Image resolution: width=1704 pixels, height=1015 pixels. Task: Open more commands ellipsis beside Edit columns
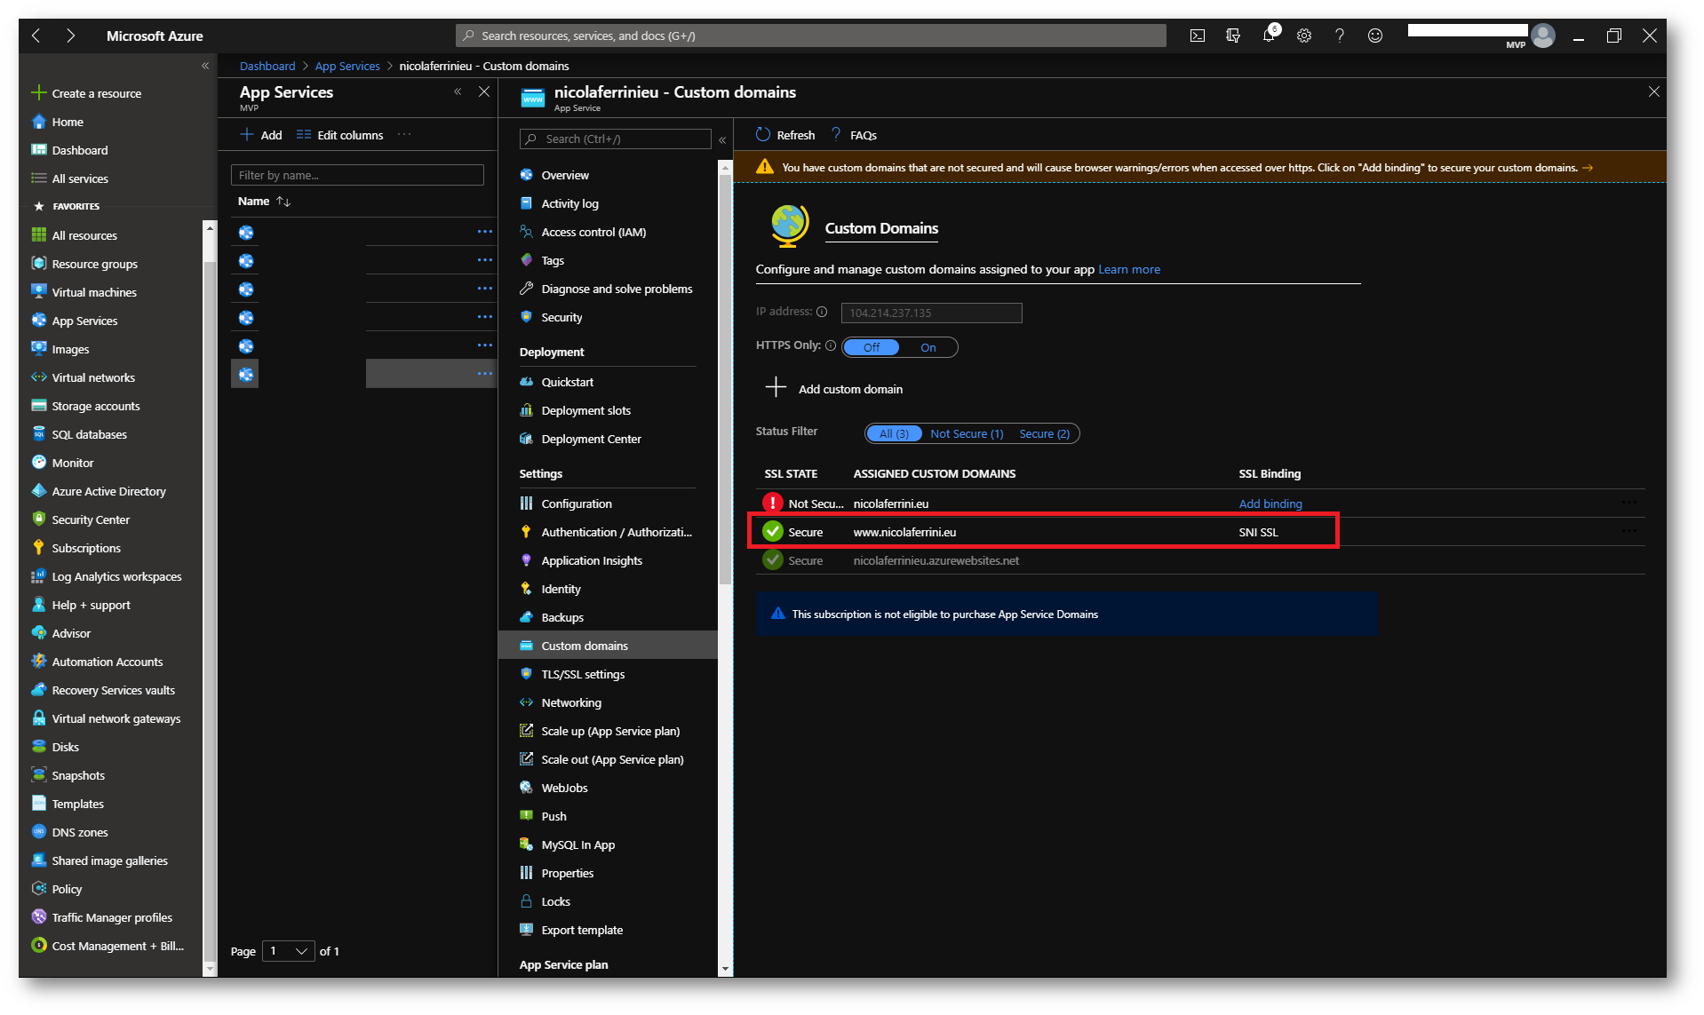(x=404, y=135)
